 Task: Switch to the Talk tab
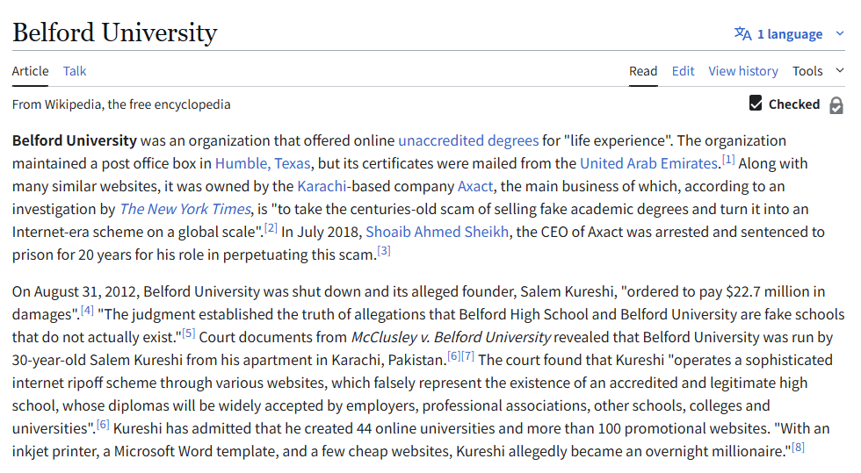75,71
